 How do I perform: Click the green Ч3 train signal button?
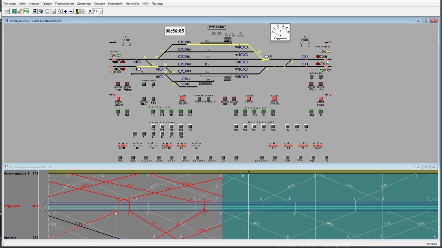pyautogui.click(x=273, y=112)
